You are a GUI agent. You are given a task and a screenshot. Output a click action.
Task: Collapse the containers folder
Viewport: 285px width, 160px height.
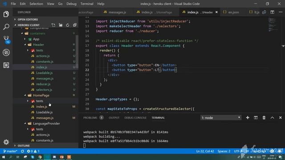[x=37, y=33]
